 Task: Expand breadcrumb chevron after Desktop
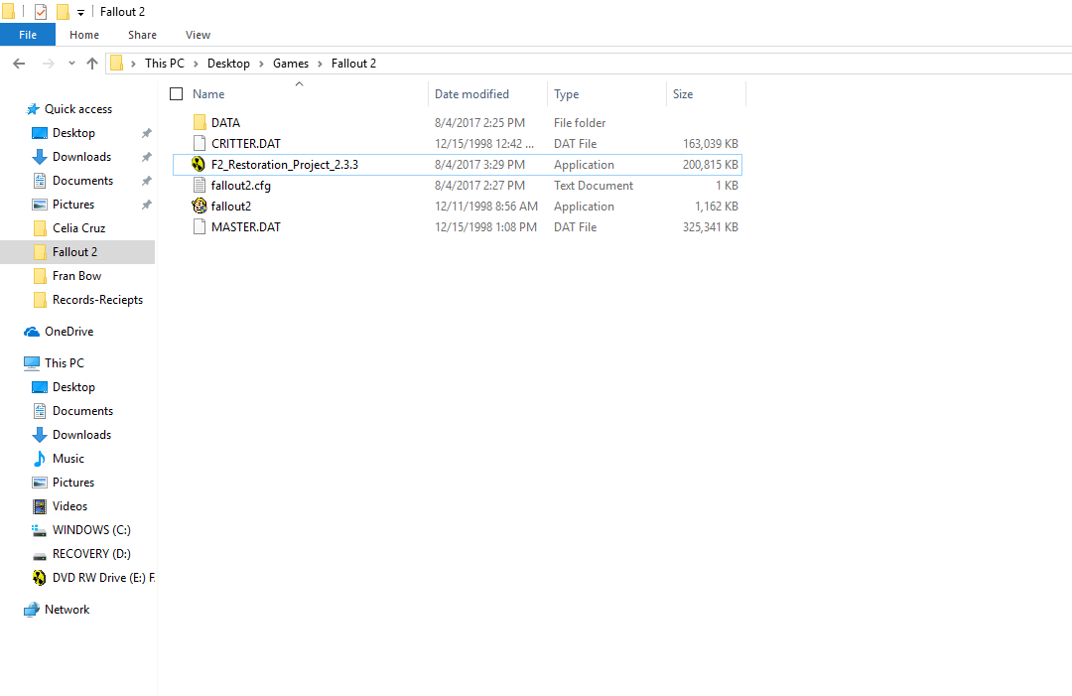click(261, 64)
